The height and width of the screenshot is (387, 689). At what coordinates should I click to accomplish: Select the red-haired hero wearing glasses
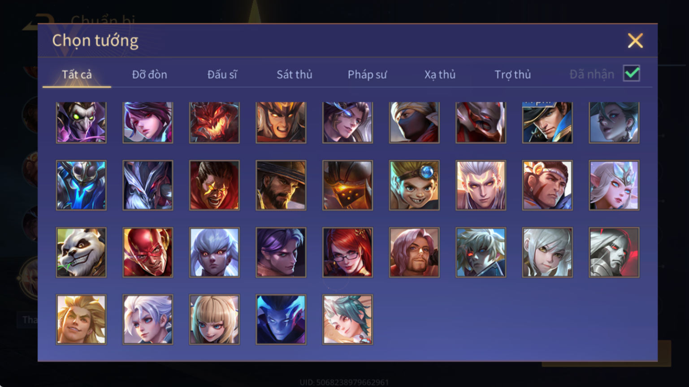pyautogui.click(x=347, y=252)
